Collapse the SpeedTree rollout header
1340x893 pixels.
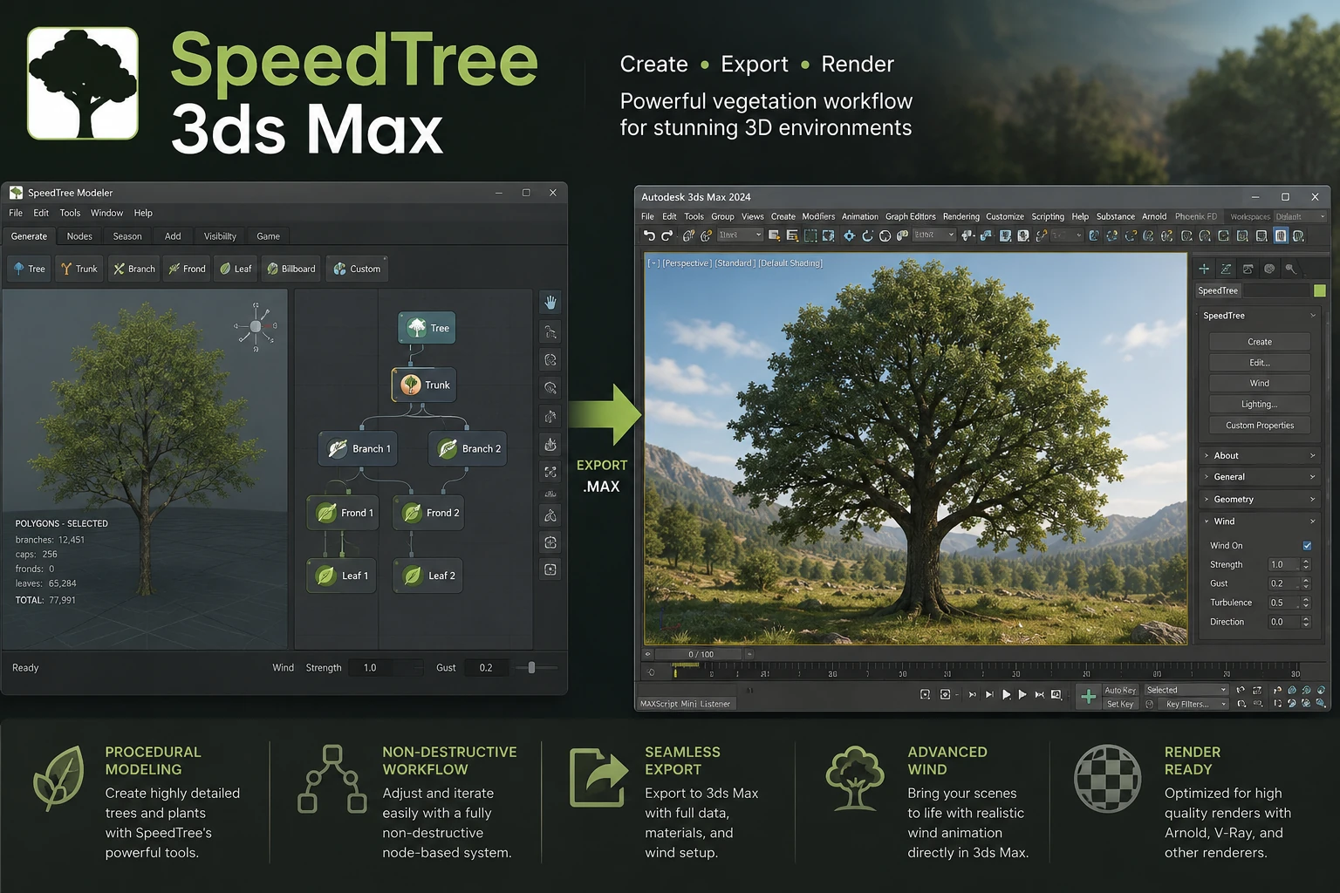(1260, 316)
